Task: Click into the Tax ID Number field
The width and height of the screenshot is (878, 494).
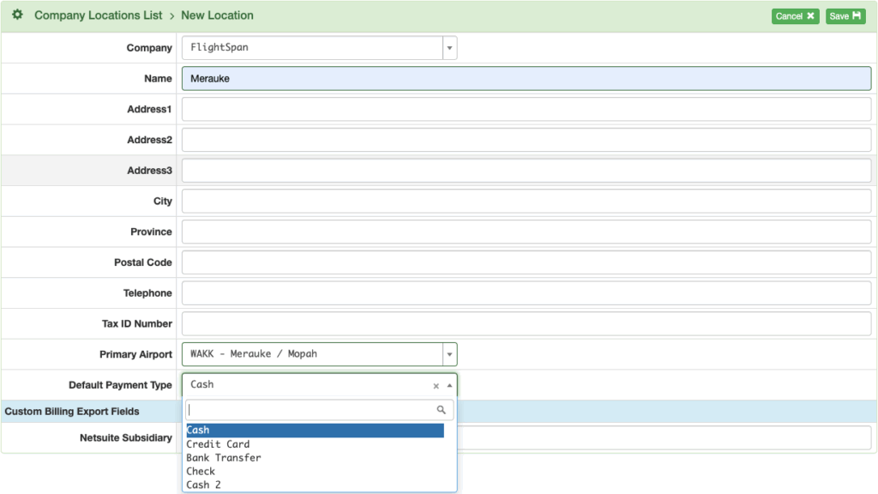Action: click(x=526, y=323)
